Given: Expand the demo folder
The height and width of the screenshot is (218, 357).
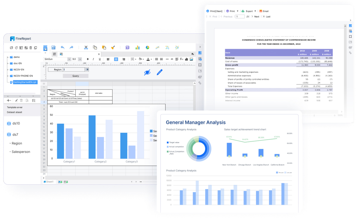Looking at the screenshot, I should coord(7,57).
